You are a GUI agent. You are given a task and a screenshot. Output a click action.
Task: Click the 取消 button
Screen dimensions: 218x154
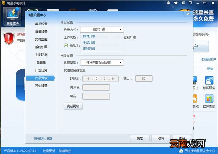click(x=161, y=138)
